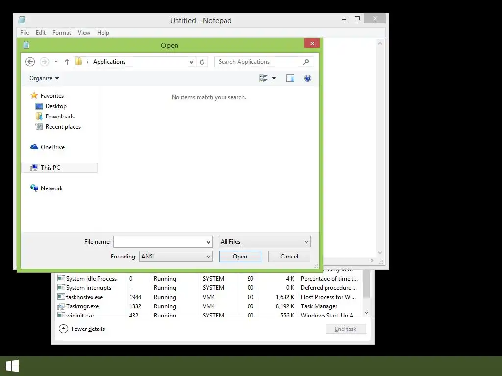Close the Open dialog
The height and width of the screenshot is (376, 502).
[x=312, y=43]
